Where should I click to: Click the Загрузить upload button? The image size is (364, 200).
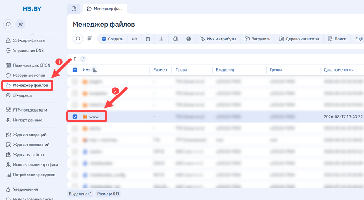pyautogui.click(x=258, y=39)
